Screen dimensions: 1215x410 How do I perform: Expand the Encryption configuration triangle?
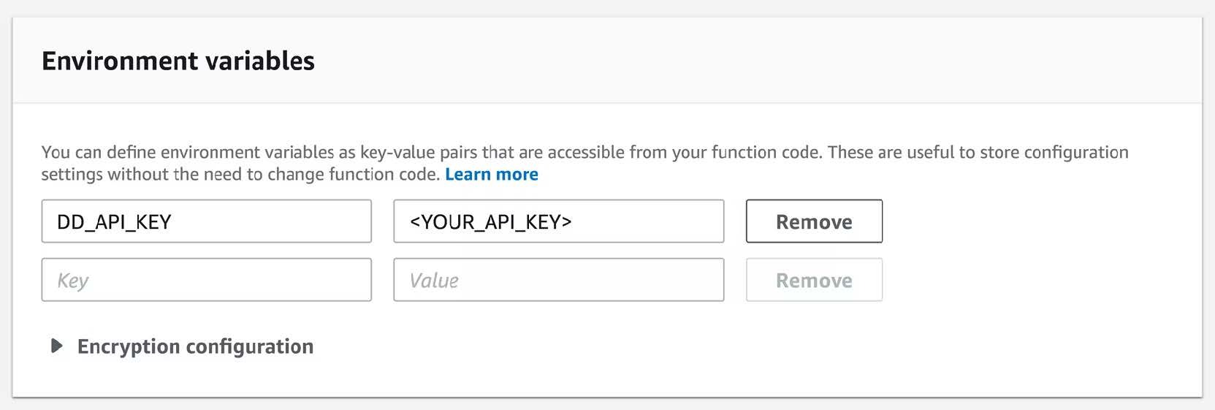[56, 346]
